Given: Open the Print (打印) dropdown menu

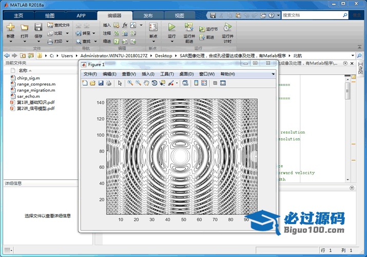Looking at the screenshot, I should click(66, 41).
